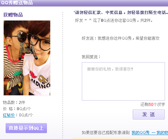Image resolution: width=168 pixels, height=139 pixels.
Task: Open the 红钻价 link
Action: 9,115
